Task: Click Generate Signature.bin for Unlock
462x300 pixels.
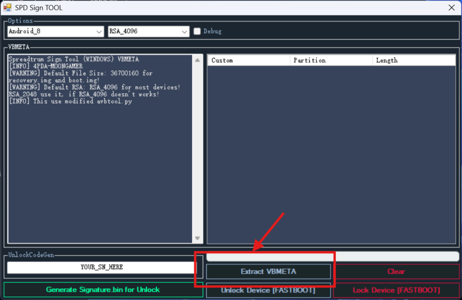Action: (x=103, y=290)
